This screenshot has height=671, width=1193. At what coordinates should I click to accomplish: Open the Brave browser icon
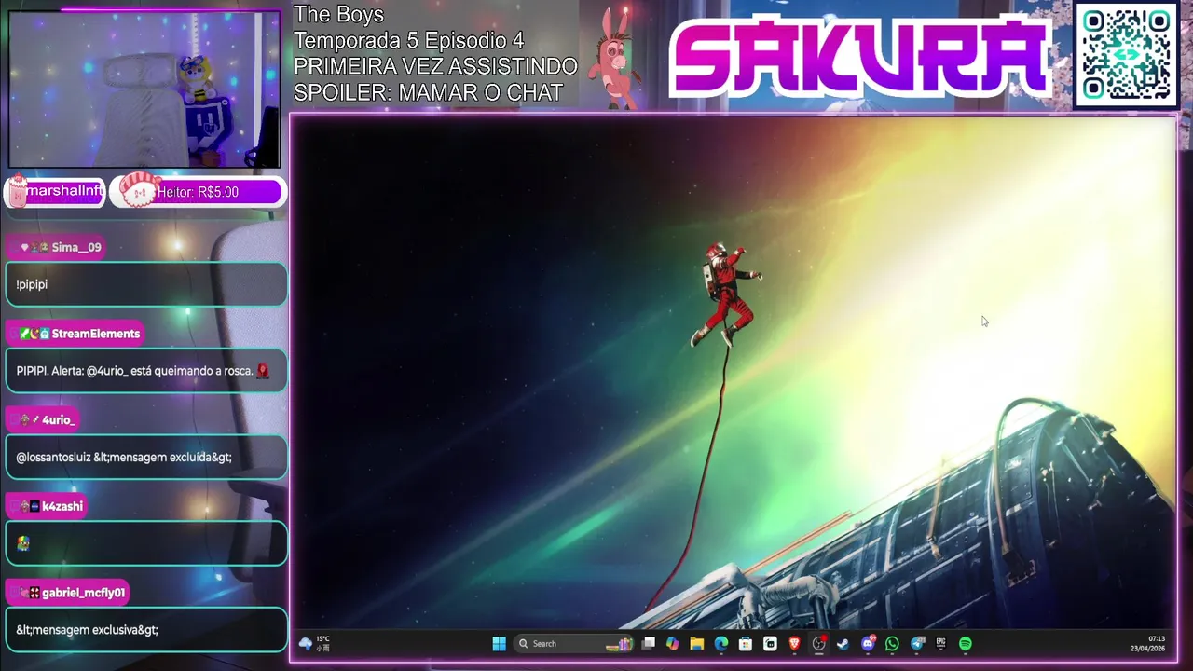[794, 643]
